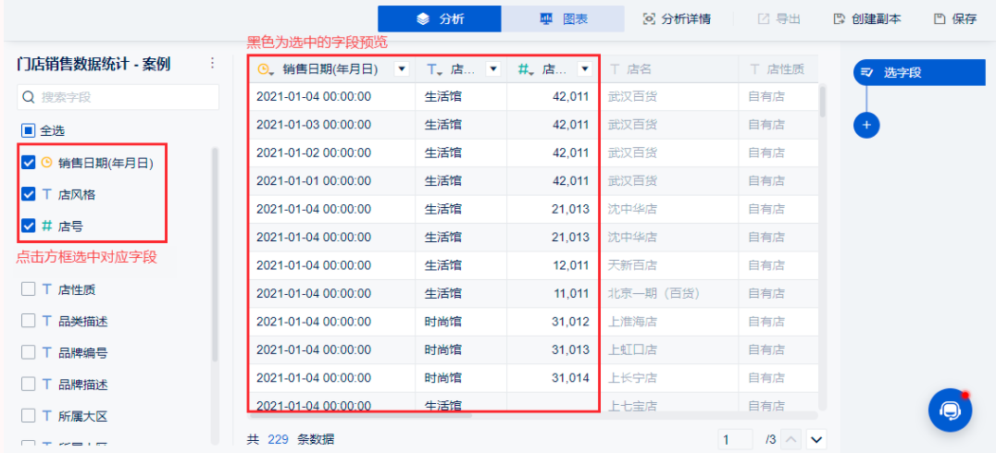Image resolution: width=996 pixels, height=453 pixels.
Task: Click the 导出 export button
Action: 778,19
